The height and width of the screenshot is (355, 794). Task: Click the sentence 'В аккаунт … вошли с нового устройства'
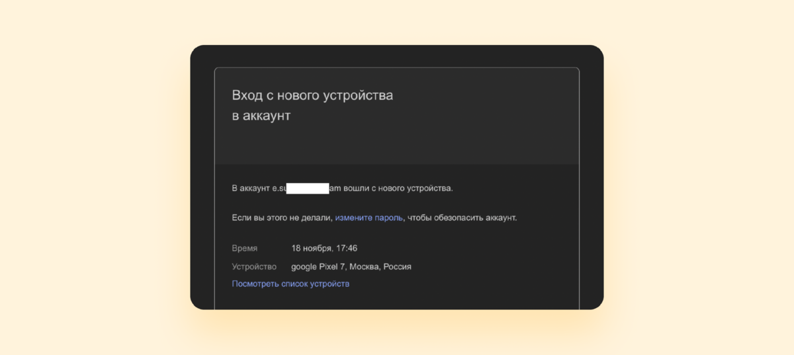[x=343, y=188]
